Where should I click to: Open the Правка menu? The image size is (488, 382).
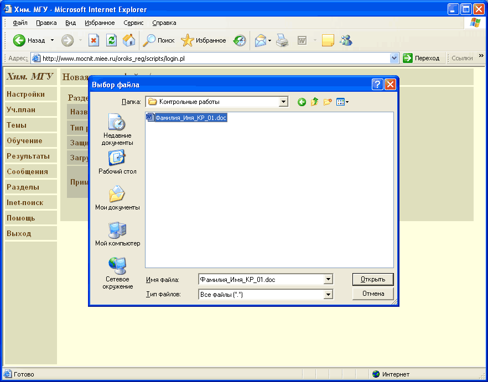click(x=46, y=23)
